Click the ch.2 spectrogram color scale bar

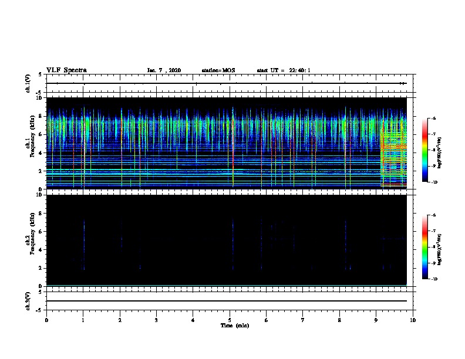[424, 247]
